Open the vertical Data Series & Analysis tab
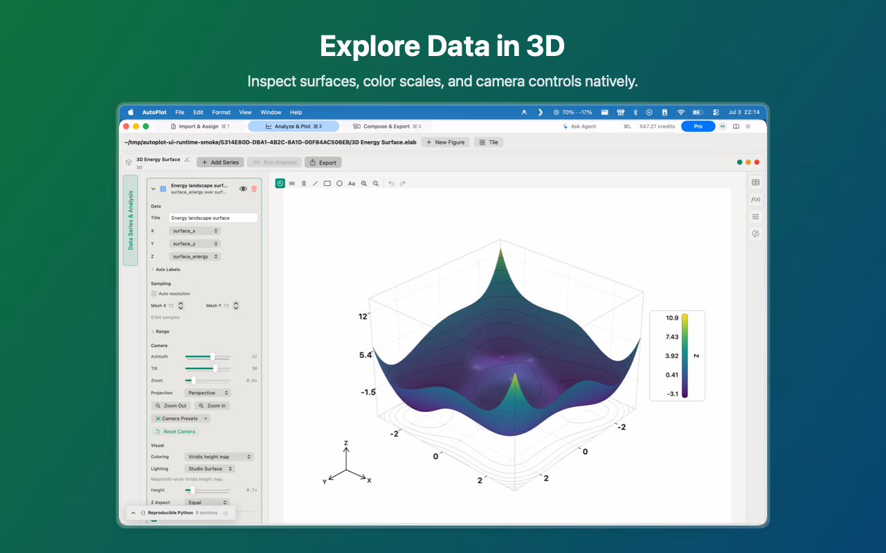 pyautogui.click(x=130, y=221)
